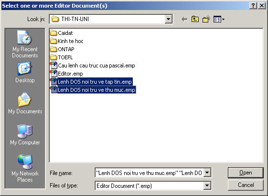Go back using the left arrow icon
Viewport: 268px width, 196px height.
[184, 19]
